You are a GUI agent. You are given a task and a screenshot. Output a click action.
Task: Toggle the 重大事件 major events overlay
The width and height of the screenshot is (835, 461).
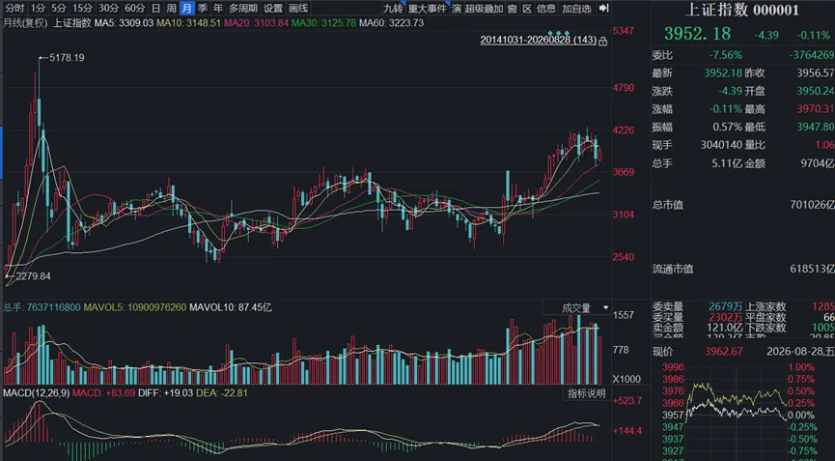tap(429, 8)
